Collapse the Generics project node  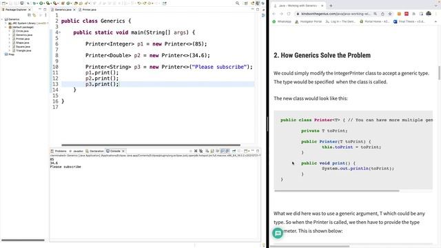(x=2, y=19)
